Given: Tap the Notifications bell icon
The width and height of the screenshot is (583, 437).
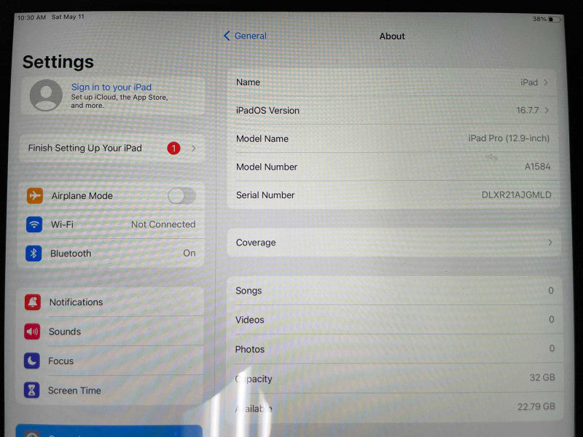Looking at the screenshot, I should (32, 302).
